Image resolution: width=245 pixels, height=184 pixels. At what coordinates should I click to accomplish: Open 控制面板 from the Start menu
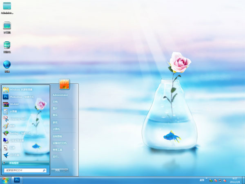(57, 136)
